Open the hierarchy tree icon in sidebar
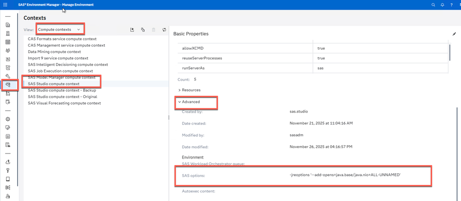Screen dimensions: 461x201 click(x=8, y=187)
